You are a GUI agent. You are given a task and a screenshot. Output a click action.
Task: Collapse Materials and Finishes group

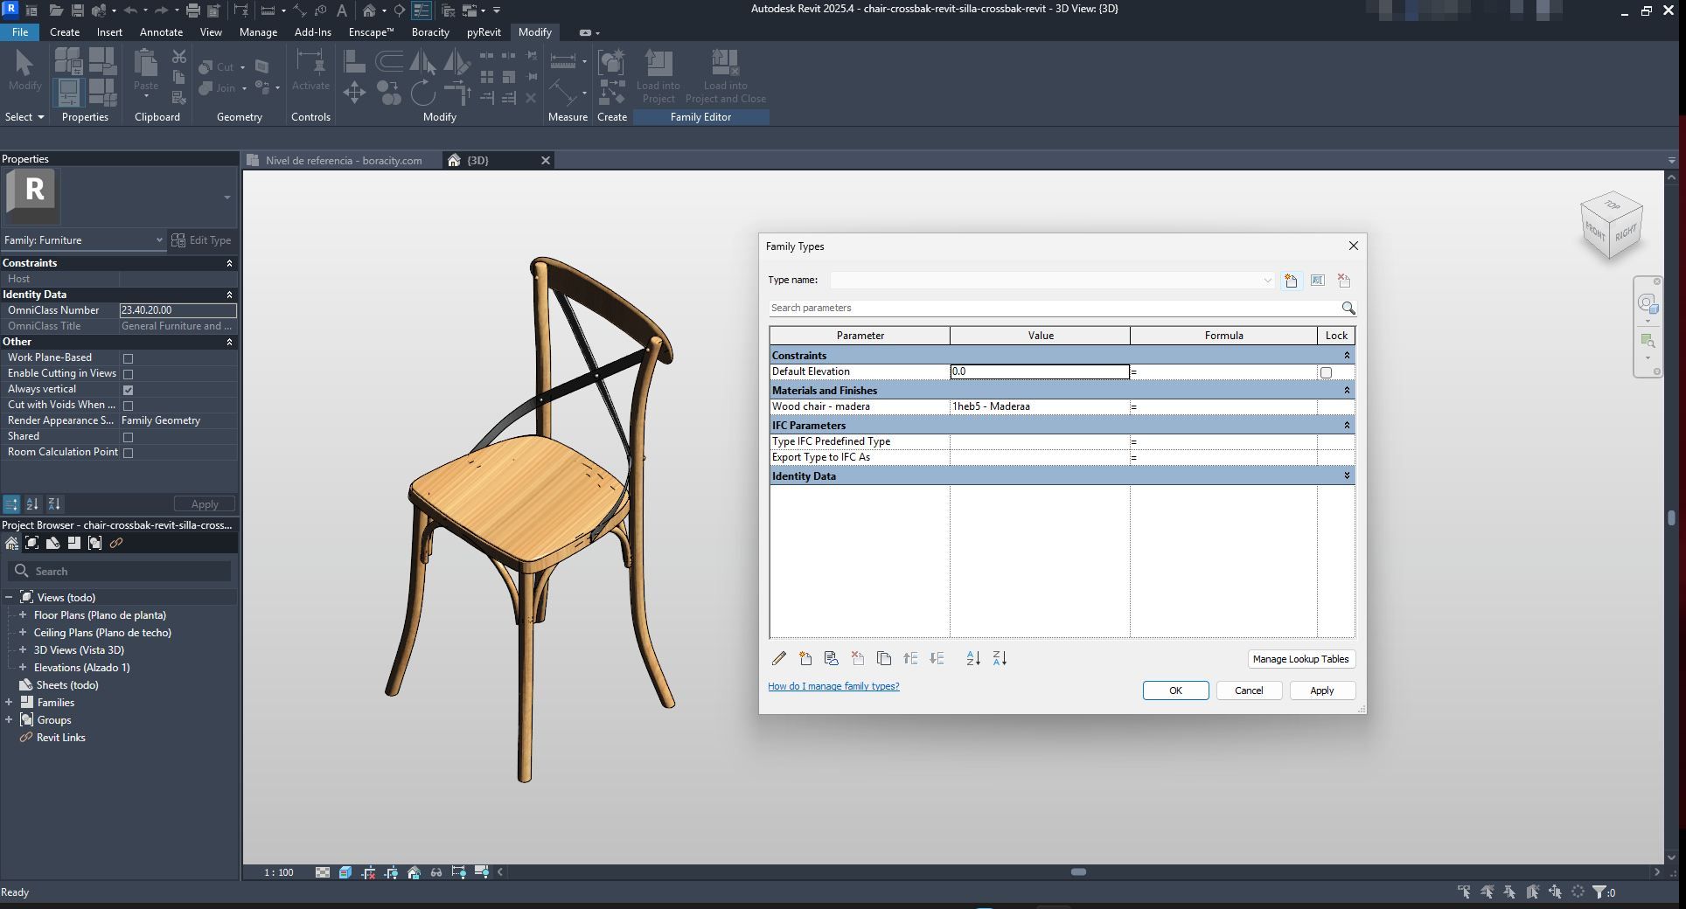pos(1347,391)
